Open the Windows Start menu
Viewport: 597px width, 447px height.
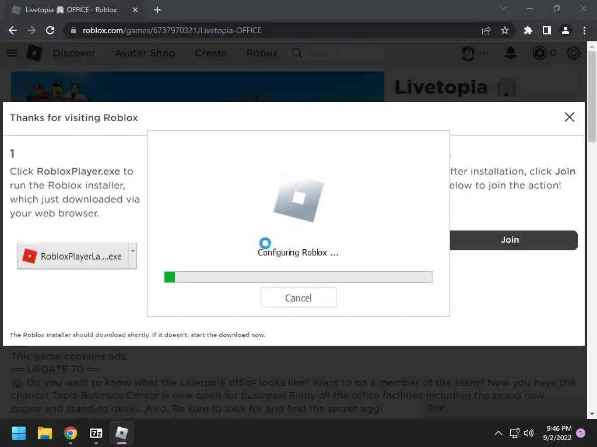(x=19, y=433)
